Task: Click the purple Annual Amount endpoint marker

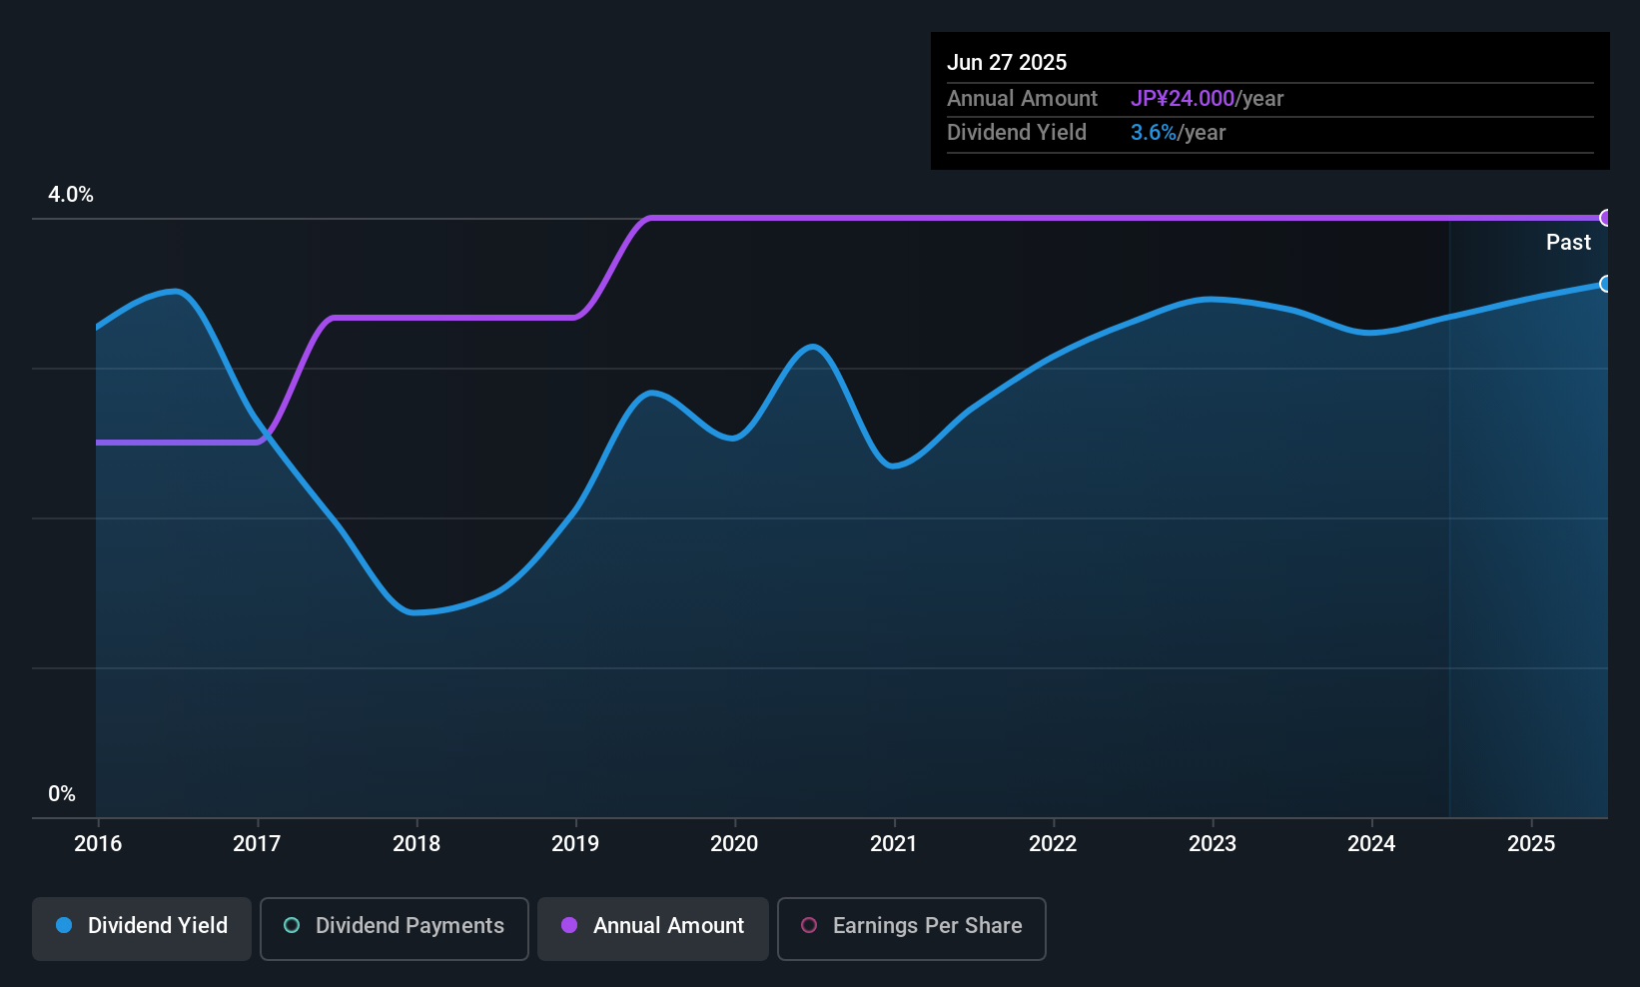Action: pyautogui.click(x=1606, y=218)
